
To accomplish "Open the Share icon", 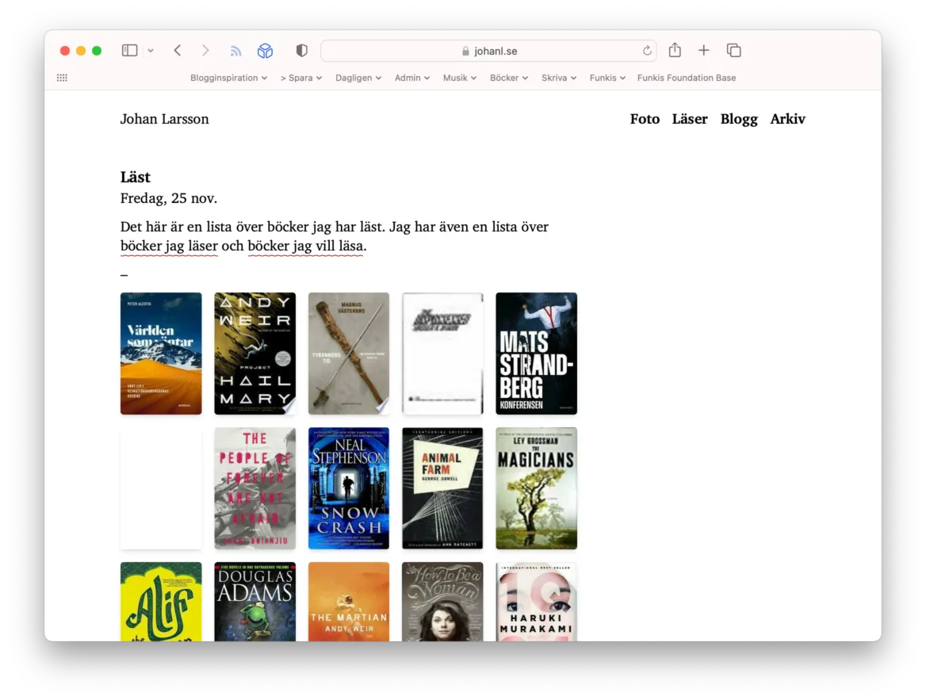I will pos(675,50).
